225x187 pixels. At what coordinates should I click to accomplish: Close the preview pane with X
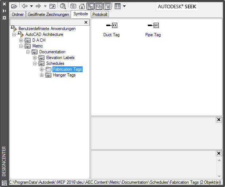pos(219,120)
